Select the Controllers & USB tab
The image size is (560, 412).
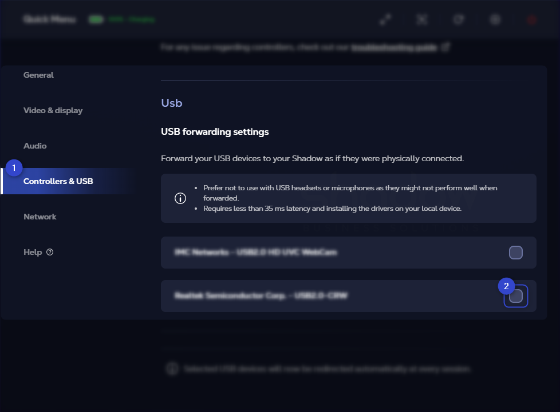pos(58,181)
